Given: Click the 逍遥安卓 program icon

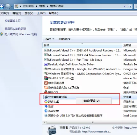Looking at the screenshot, I should [46, 102].
